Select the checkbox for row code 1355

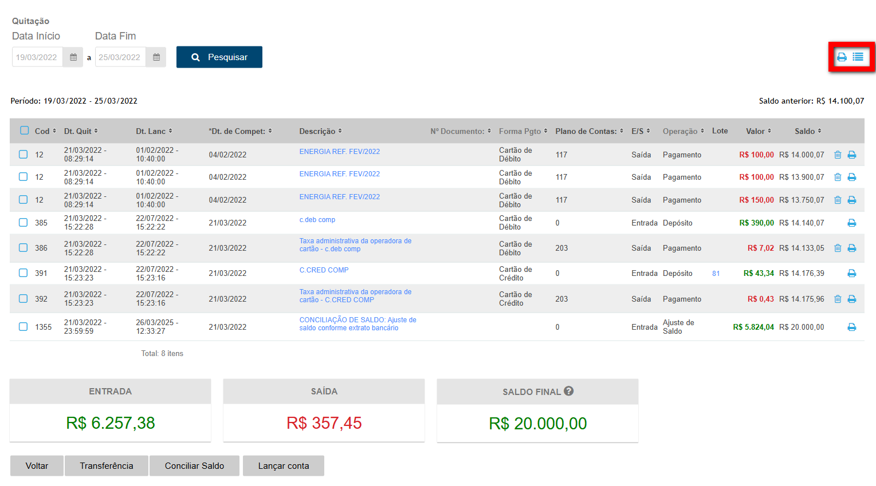[23, 327]
